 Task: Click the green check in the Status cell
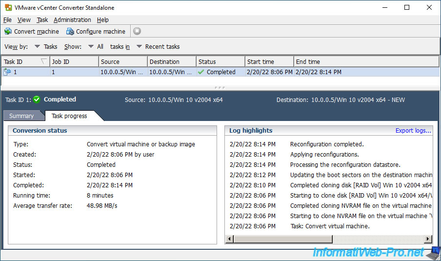[201, 72]
